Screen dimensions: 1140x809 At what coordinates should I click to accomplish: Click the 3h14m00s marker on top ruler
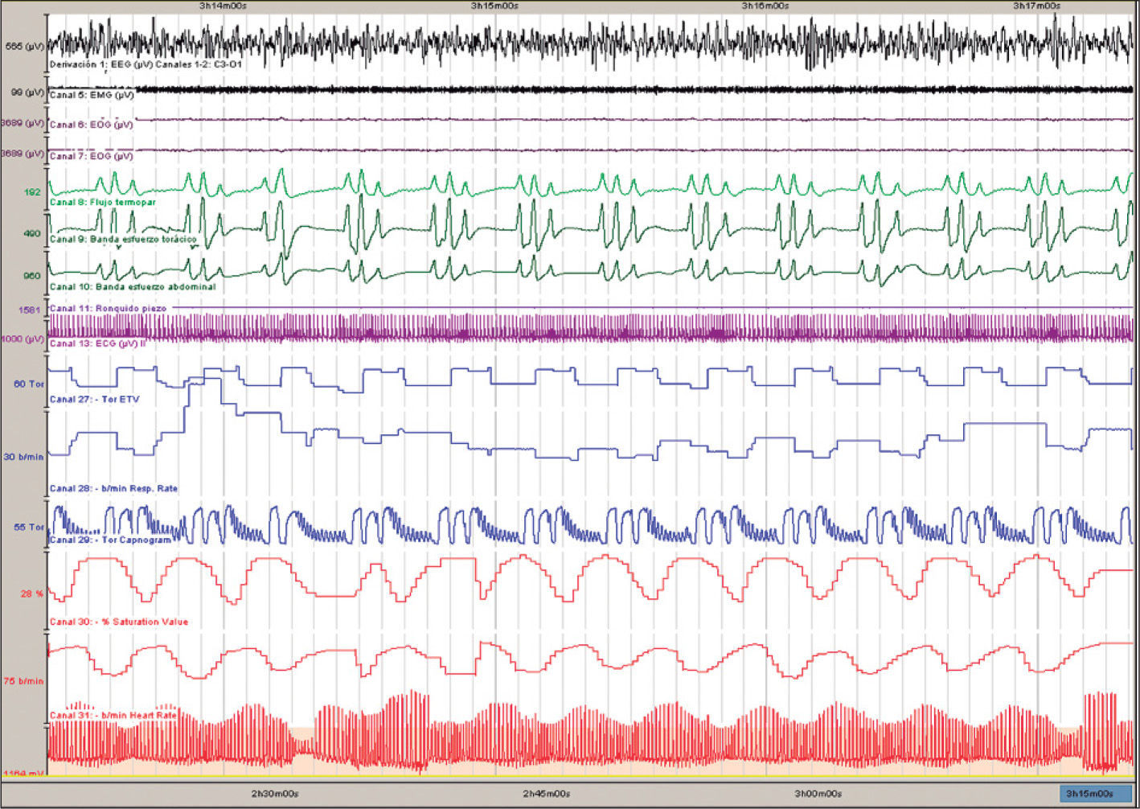(x=223, y=6)
